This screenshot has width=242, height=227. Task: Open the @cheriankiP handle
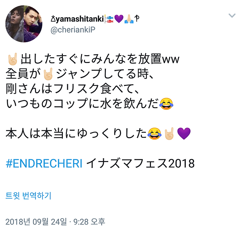(x=73, y=30)
